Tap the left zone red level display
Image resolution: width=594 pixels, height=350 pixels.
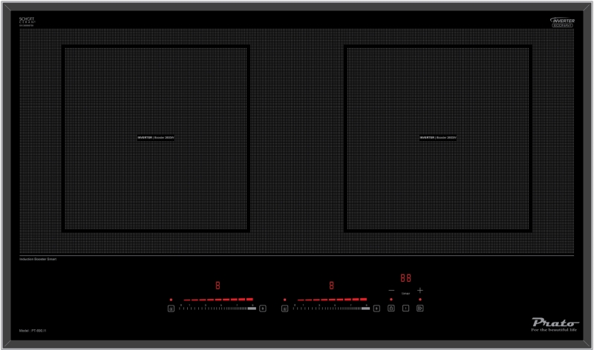218,285
